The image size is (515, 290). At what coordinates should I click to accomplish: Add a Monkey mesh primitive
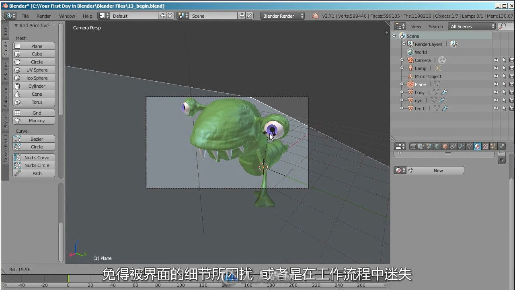pyautogui.click(x=34, y=121)
